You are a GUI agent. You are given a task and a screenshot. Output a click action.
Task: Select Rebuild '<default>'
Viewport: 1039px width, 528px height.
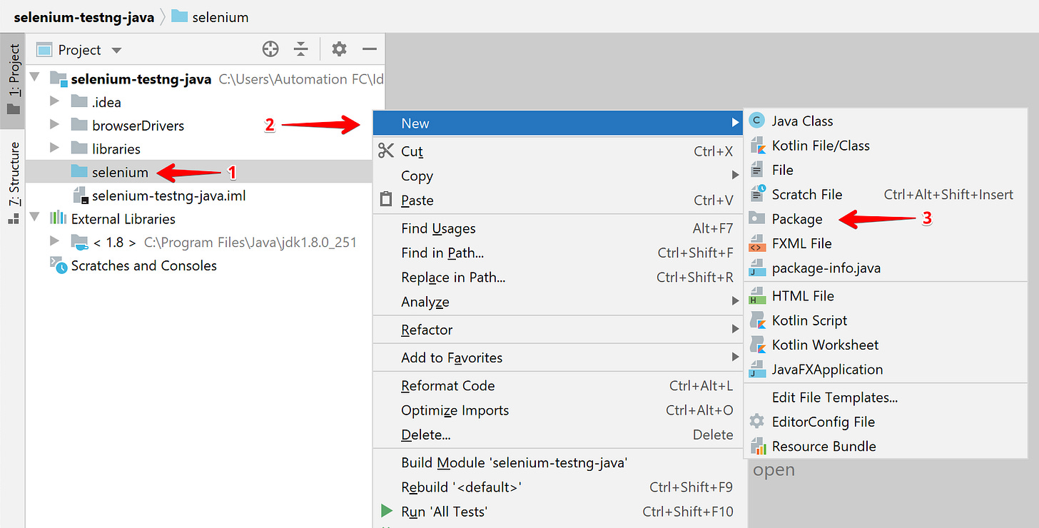click(x=559, y=487)
